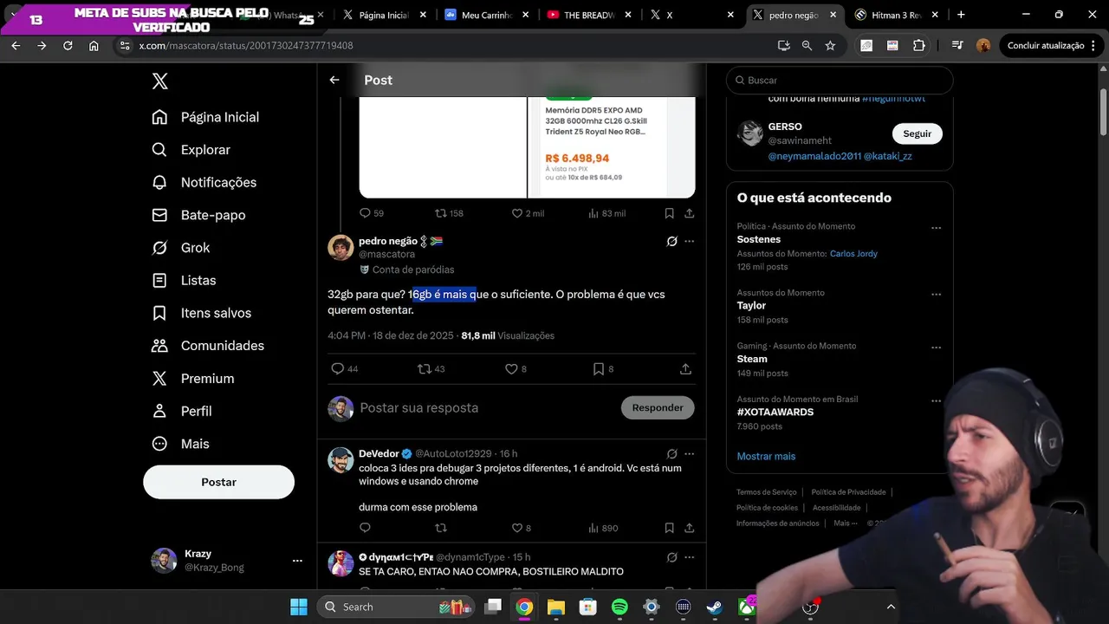The image size is (1109, 624).
Task: Open more options for Taylor trend
Action: click(936, 295)
